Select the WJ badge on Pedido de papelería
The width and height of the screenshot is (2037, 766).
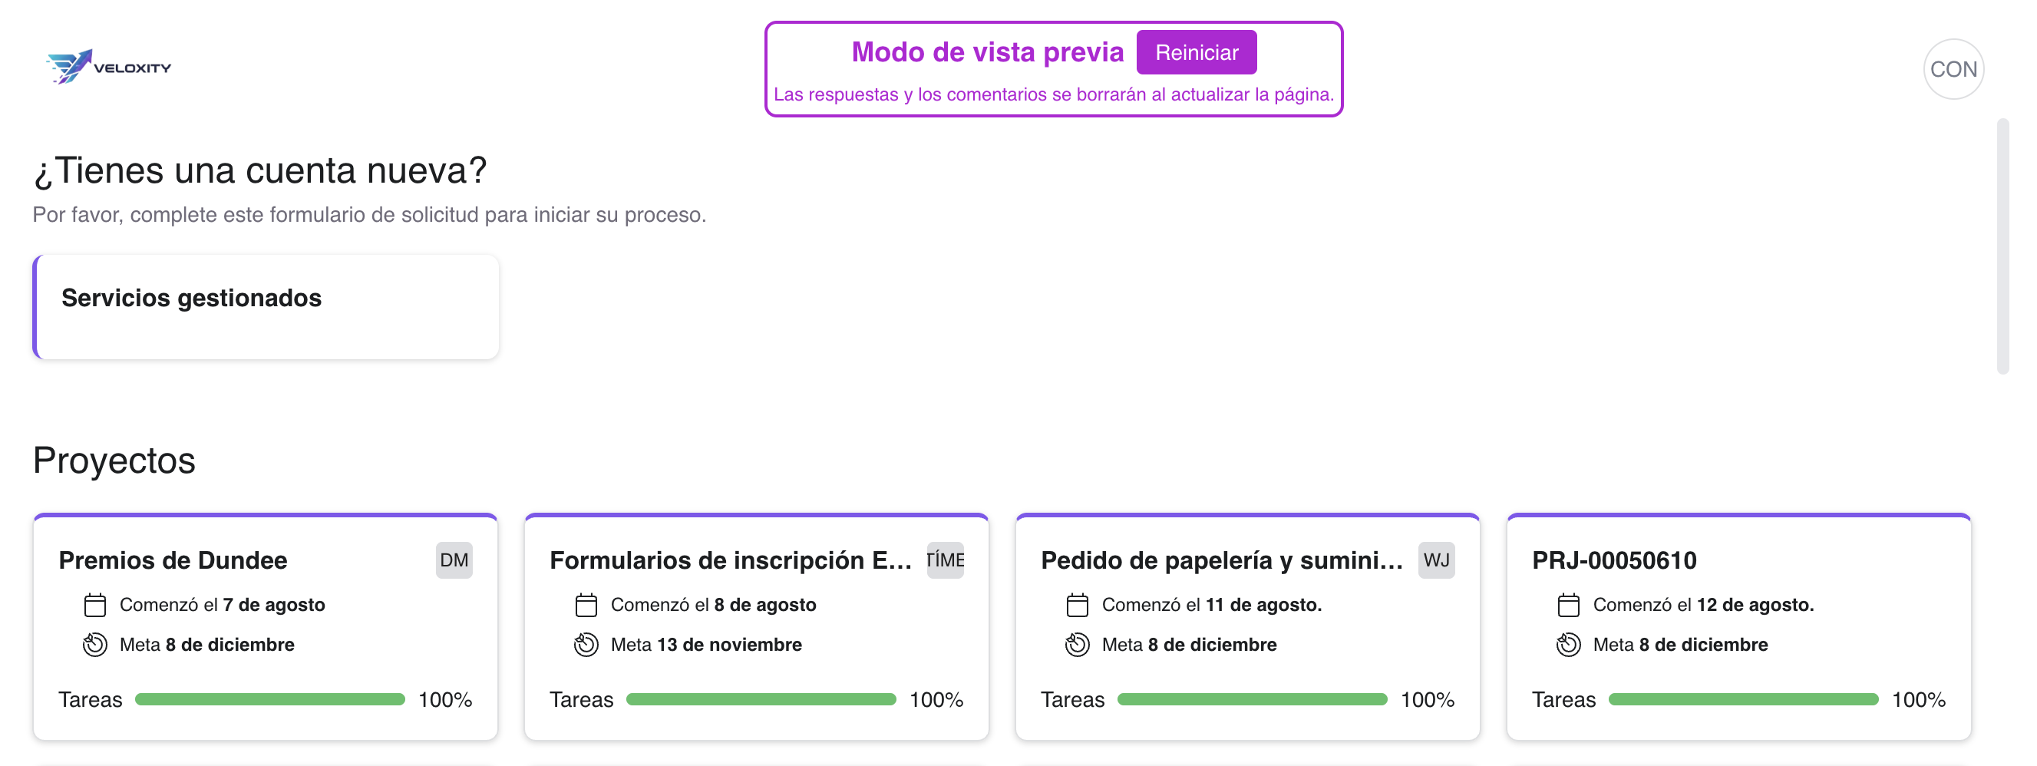(x=1438, y=560)
